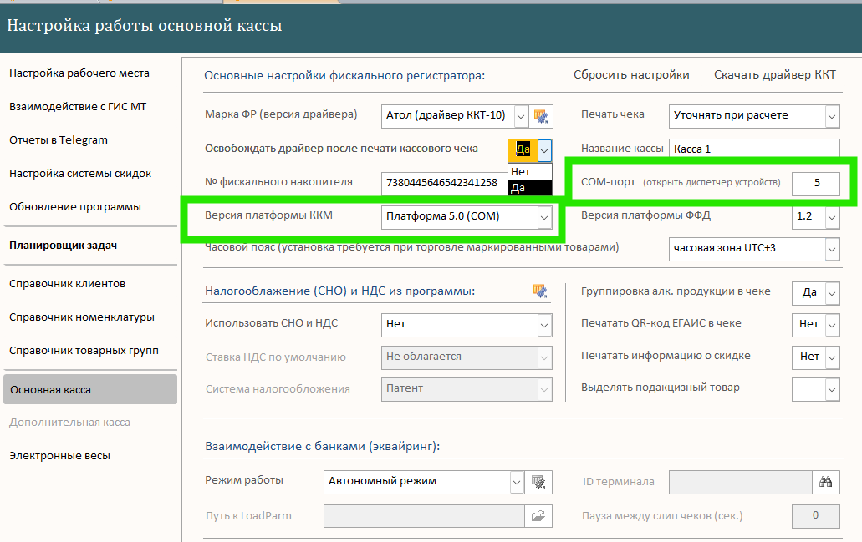
Task: Open Печать чека dropdown
Action: pyautogui.click(x=832, y=116)
